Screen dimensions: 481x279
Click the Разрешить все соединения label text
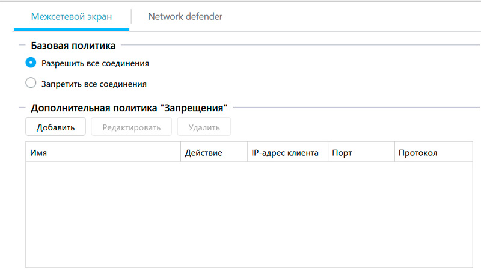[x=95, y=63]
